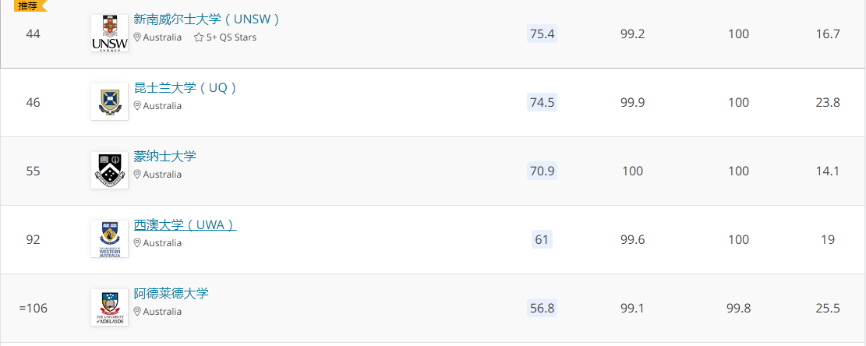The width and height of the screenshot is (866, 346).
Task: Click the Monash University shield logo
Action: tap(109, 170)
